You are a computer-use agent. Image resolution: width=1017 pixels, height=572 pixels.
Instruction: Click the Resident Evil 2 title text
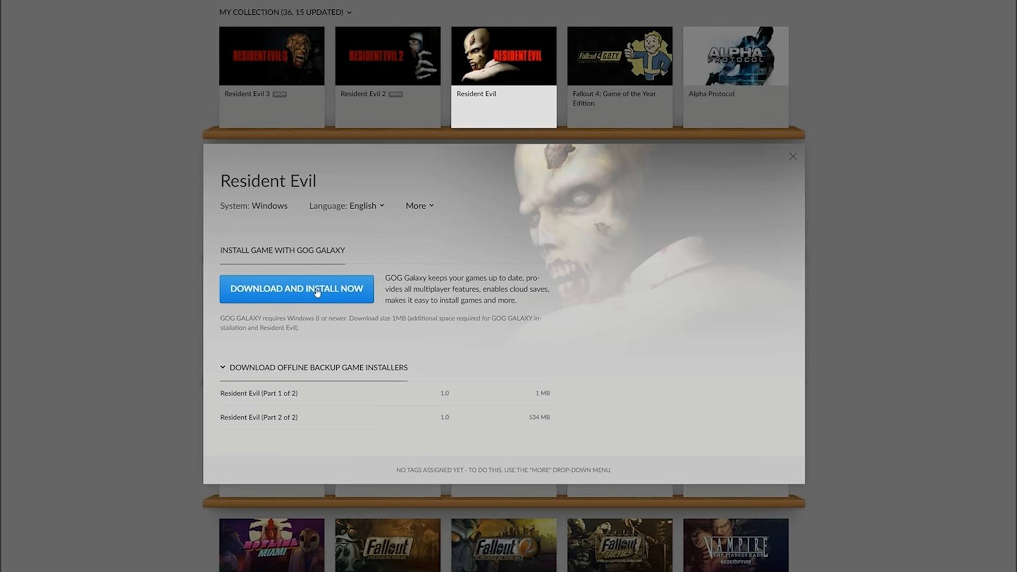(x=363, y=94)
